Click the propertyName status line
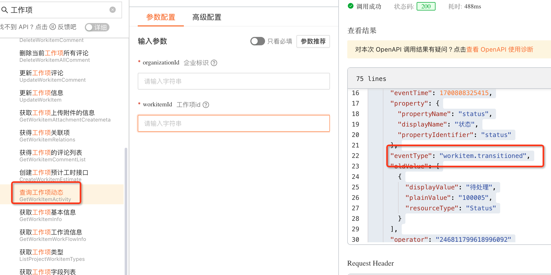The height and width of the screenshot is (275, 551). point(445,114)
